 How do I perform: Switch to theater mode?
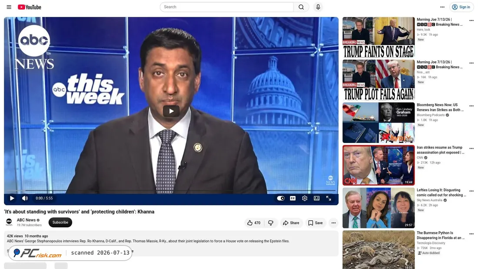point(317,198)
